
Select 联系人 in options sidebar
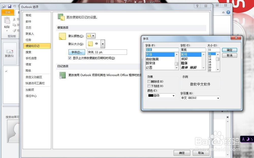pos(37,34)
